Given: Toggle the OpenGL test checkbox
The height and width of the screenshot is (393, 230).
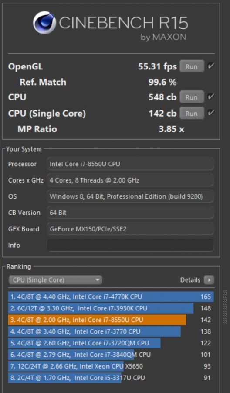Looking at the screenshot, I should (210, 66).
